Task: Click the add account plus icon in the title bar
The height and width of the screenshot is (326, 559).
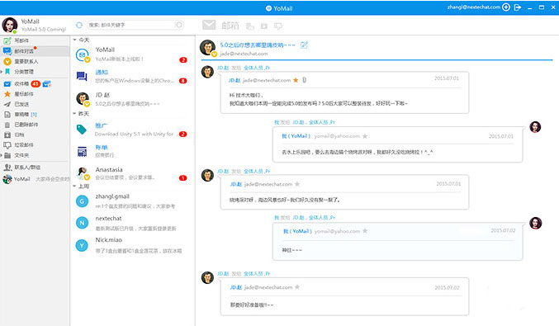Action: (x=506, y=7)
